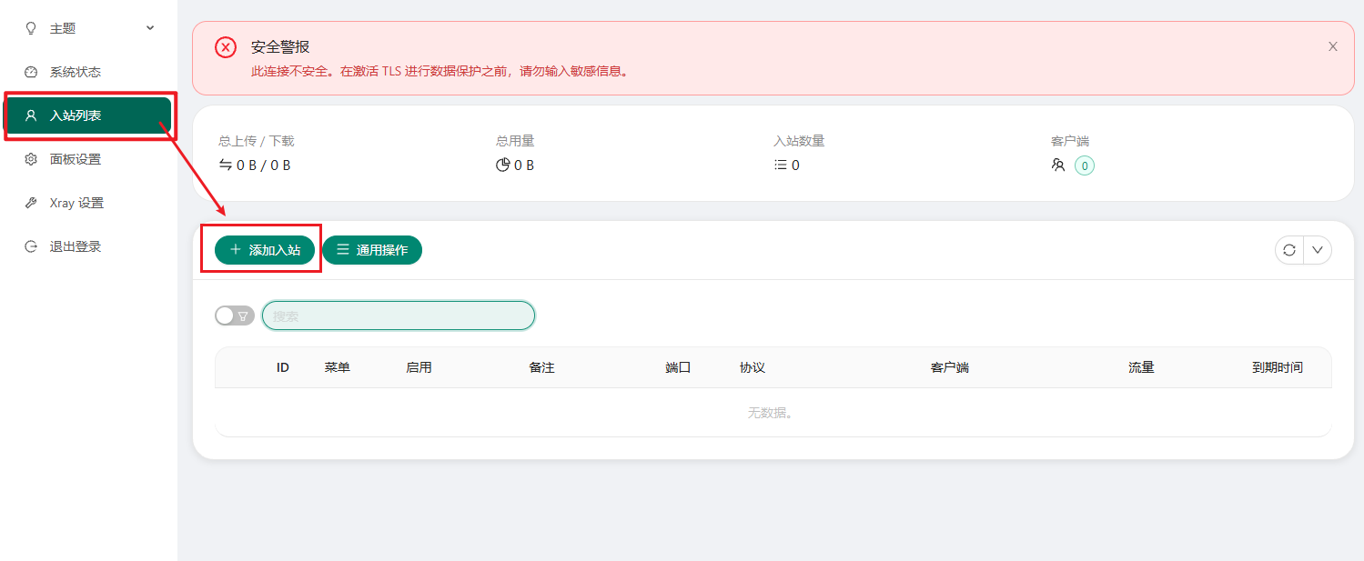Screen dimensions: 1364x561
Task: Click the pie chart icon beside total usage
Action: (503, 165)
